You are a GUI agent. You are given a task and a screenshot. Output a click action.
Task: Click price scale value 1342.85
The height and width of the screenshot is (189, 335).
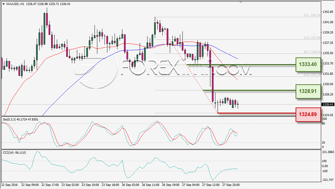point(328,12)
